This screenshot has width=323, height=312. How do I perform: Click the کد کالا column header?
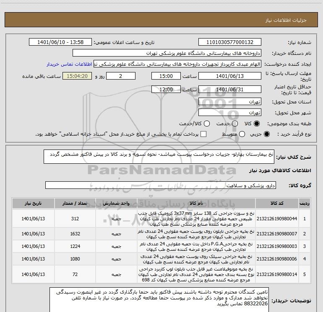click(x=277, y=204)
